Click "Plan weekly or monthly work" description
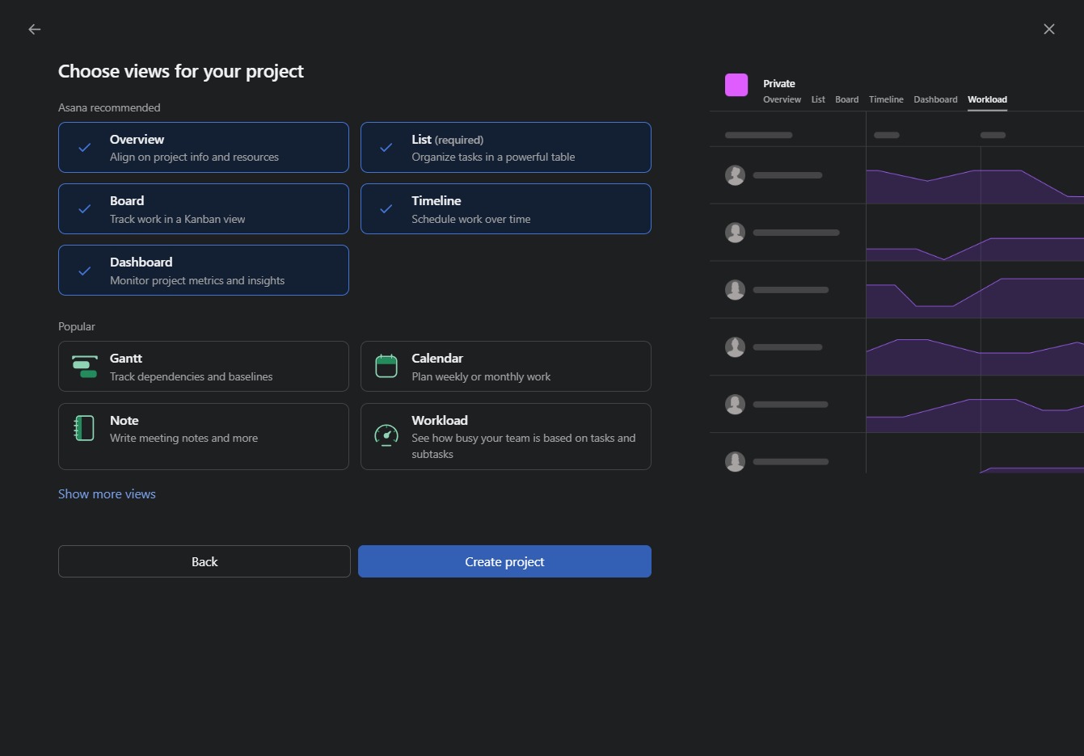This screenshot has width=1084, height=756. pyautogui.click(x=481, y=376)
